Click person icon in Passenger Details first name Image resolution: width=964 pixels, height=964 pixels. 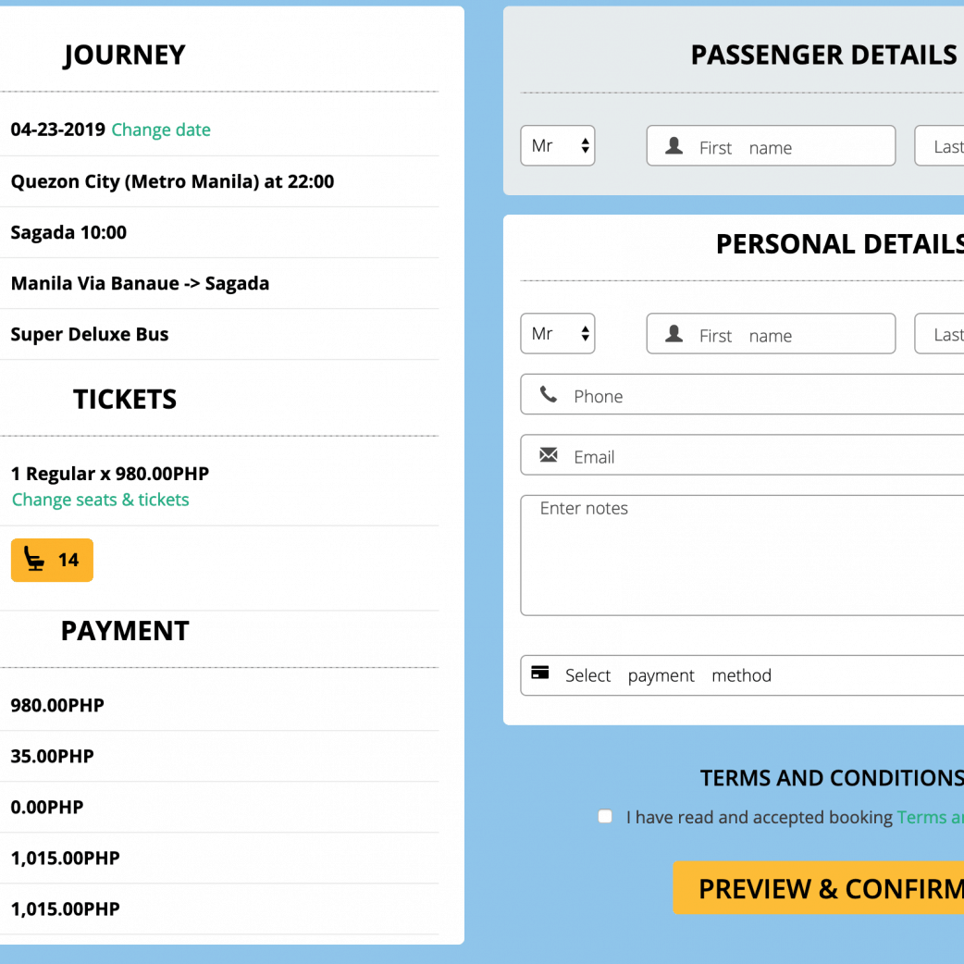pyautogui.click(x=674, y=146)
